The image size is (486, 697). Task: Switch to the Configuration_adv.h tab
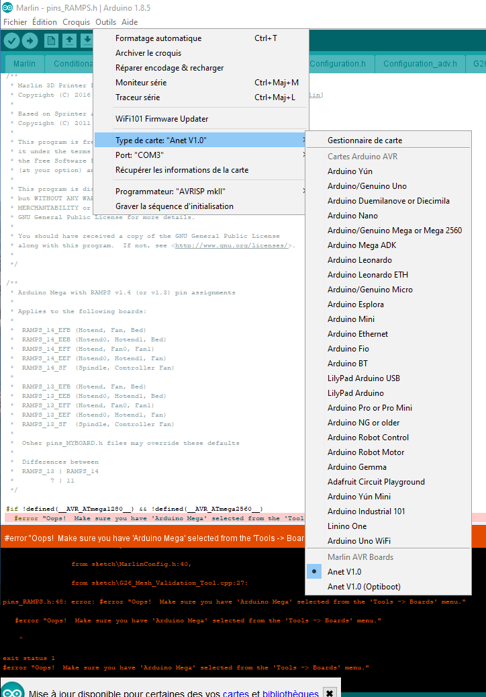click(420, 64)
